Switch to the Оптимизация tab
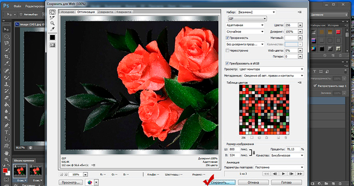Viewport: 354px width, 186px height. 86,12
